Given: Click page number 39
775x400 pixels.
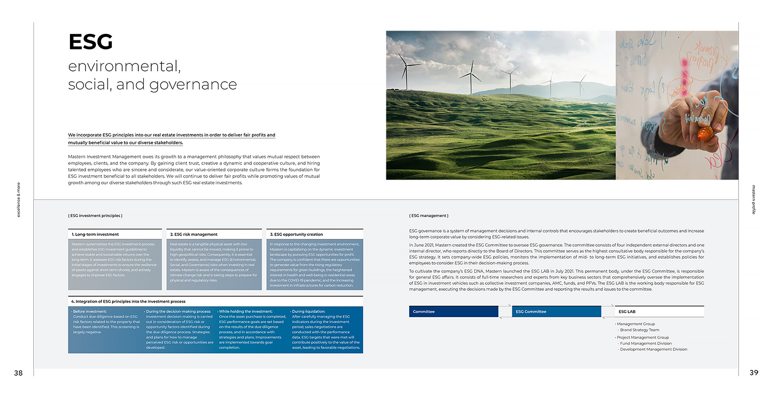Looking at the screenshot, I should click(754, 373).
